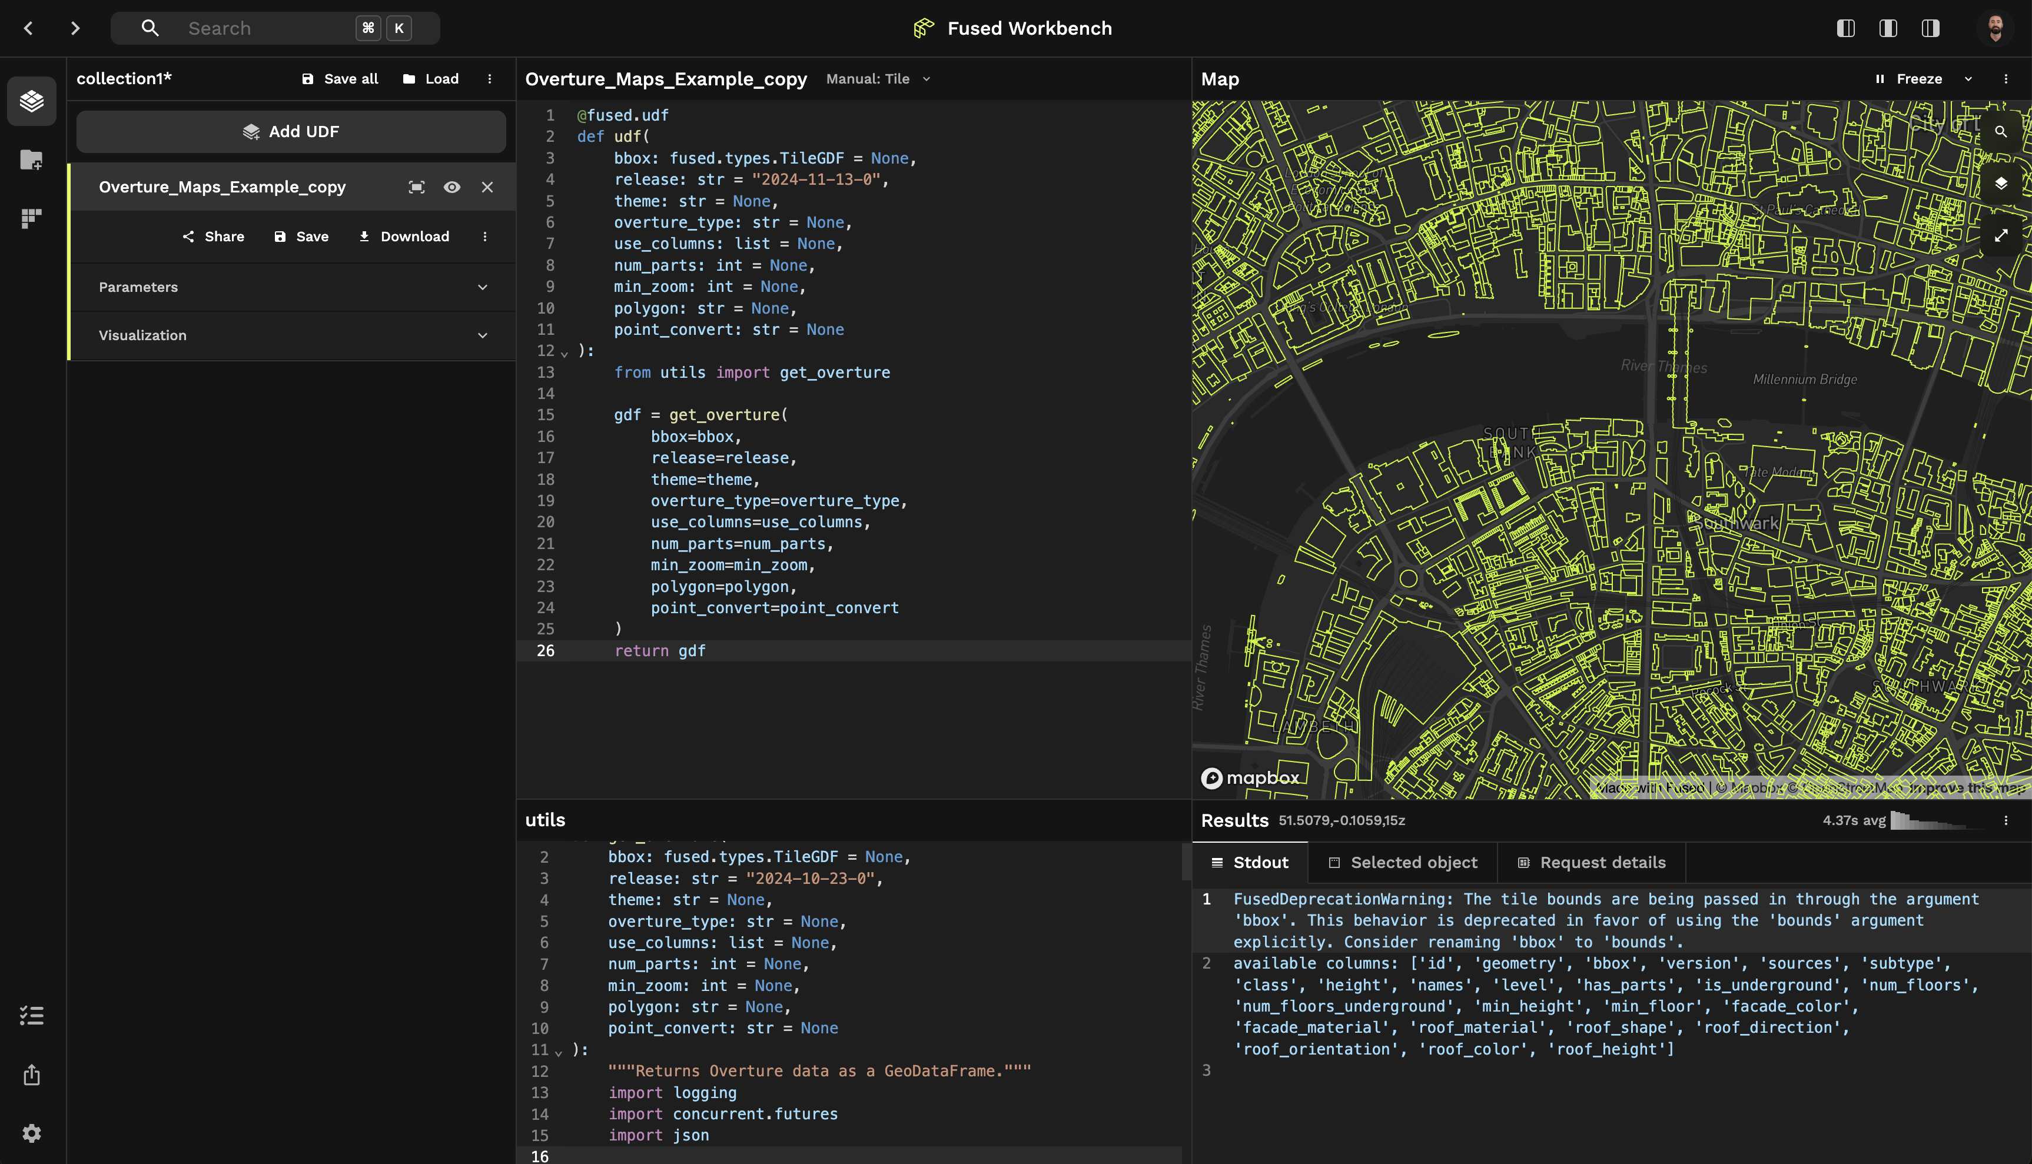Download the UDF
This screenshot has height=1164, width=2032.
(404, 237)
